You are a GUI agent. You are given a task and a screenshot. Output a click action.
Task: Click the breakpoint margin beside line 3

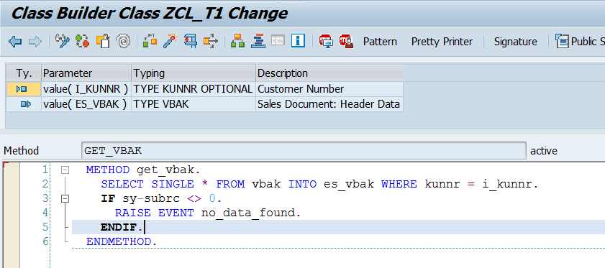pos(11,198)
